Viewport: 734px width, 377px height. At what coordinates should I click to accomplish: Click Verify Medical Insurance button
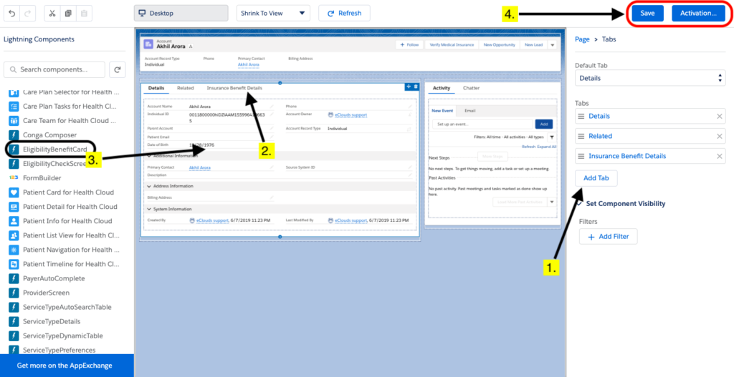[x=452, y=45]
